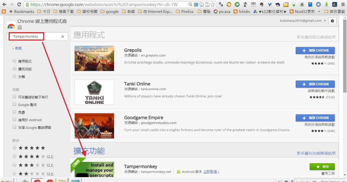Click the Chrome Web Store logo

pyautogui.click(x=11, y=25)
